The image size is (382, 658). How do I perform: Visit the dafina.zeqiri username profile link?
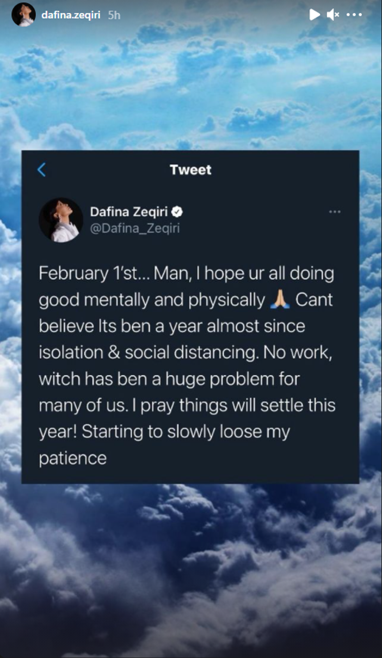click(x=71, y=15)
